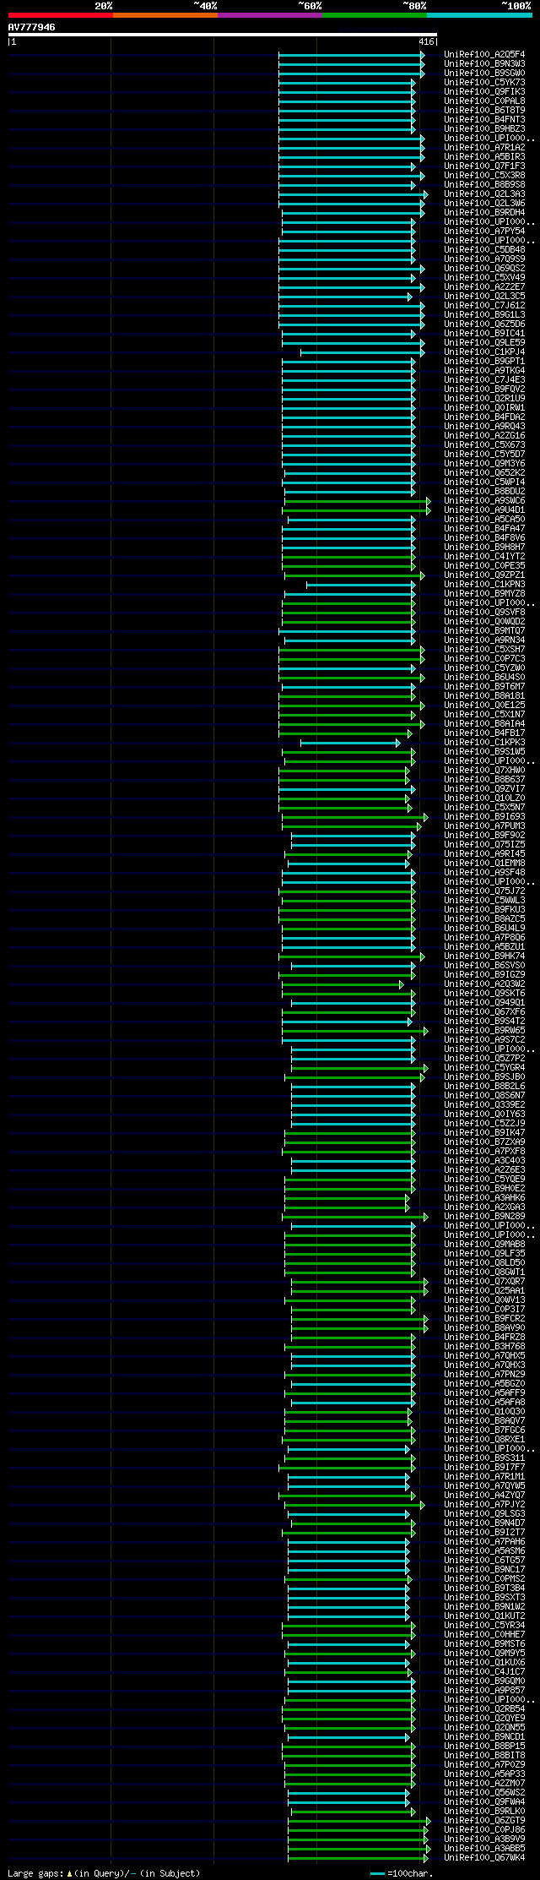Click the red 20% identity legend segment
The height and width of the screenshot is (1880, 540).
pos(60,15)
